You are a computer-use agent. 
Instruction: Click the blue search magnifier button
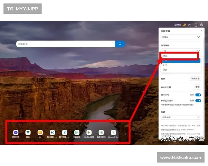120,44
